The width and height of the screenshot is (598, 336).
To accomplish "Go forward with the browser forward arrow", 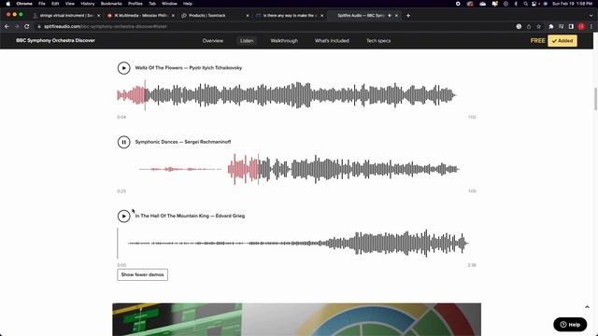I will pos(17,26).
